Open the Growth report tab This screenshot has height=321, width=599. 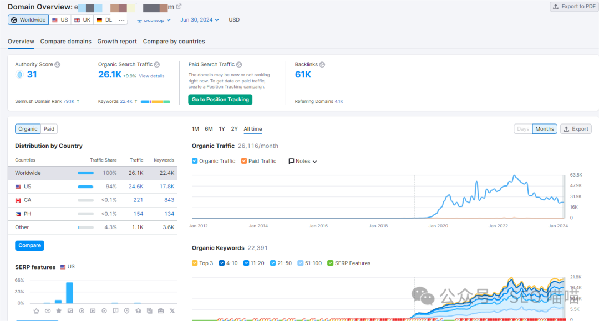coord(117,42)
